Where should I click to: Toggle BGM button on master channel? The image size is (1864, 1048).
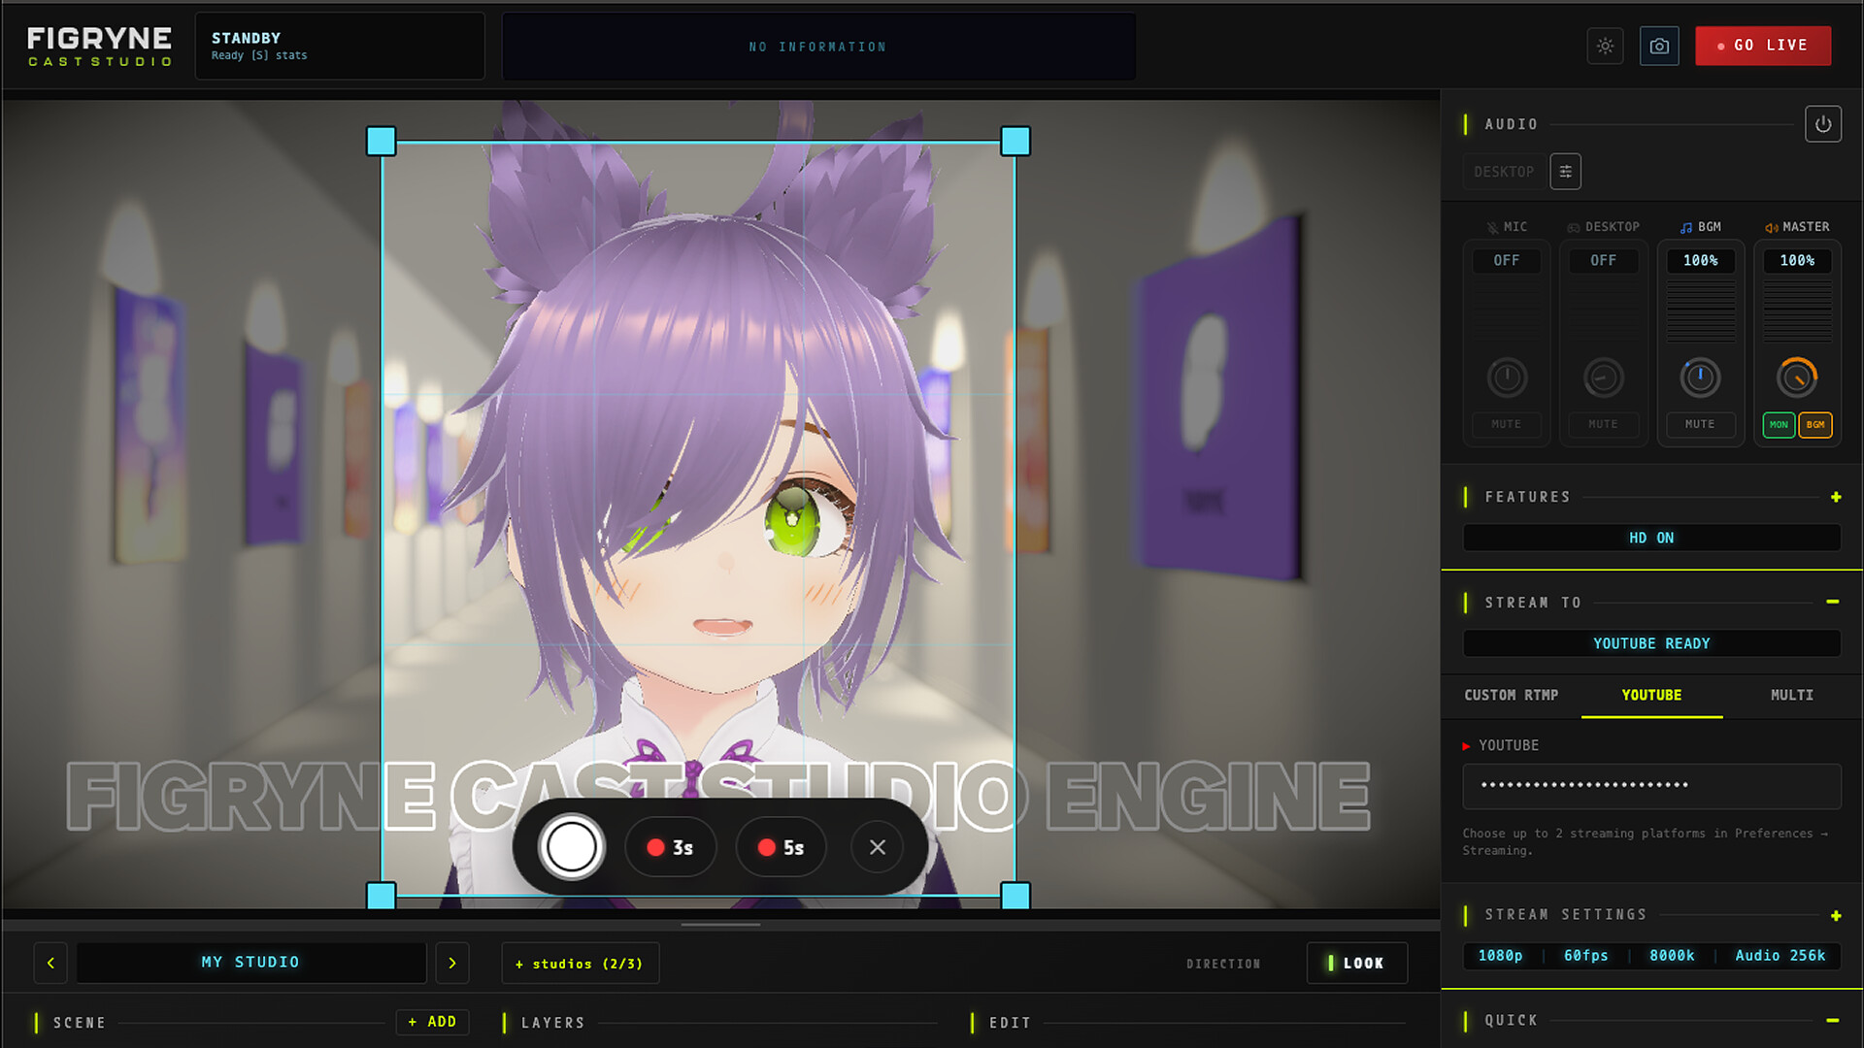[x=1814, y=424]
